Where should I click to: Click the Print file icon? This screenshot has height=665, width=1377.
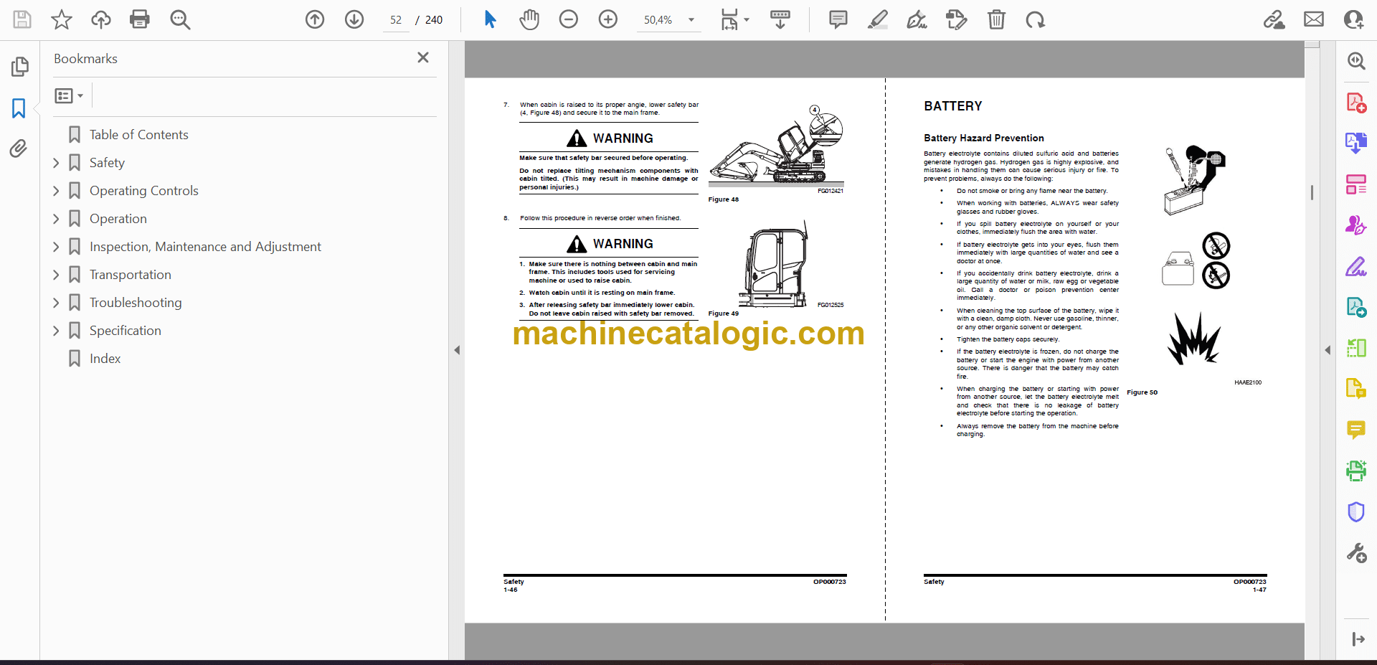[x=139, y=19]
